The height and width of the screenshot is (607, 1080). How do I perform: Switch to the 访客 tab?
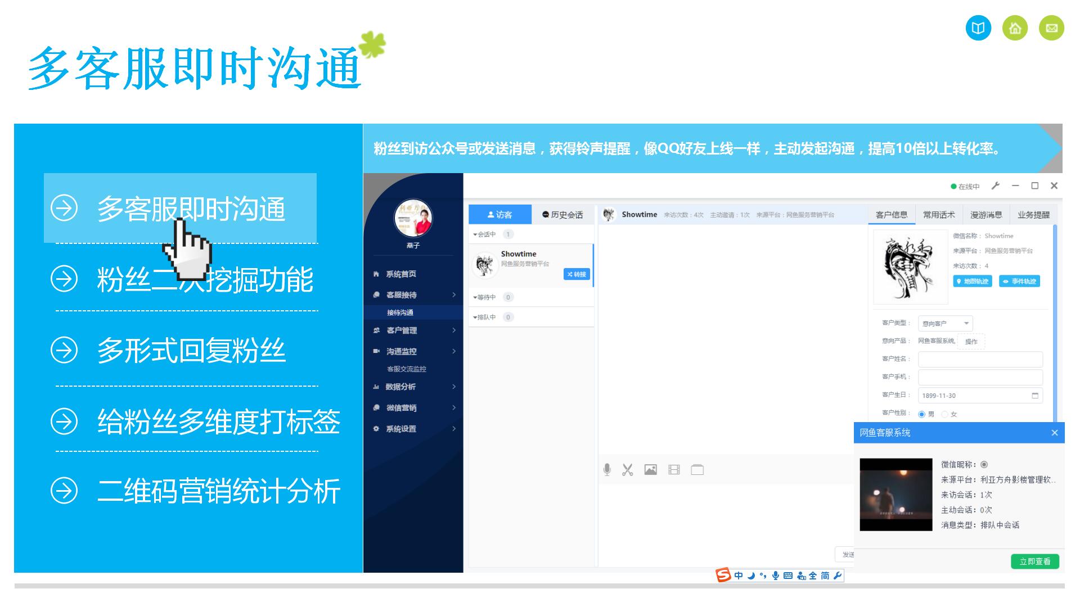tap(499, 215)
